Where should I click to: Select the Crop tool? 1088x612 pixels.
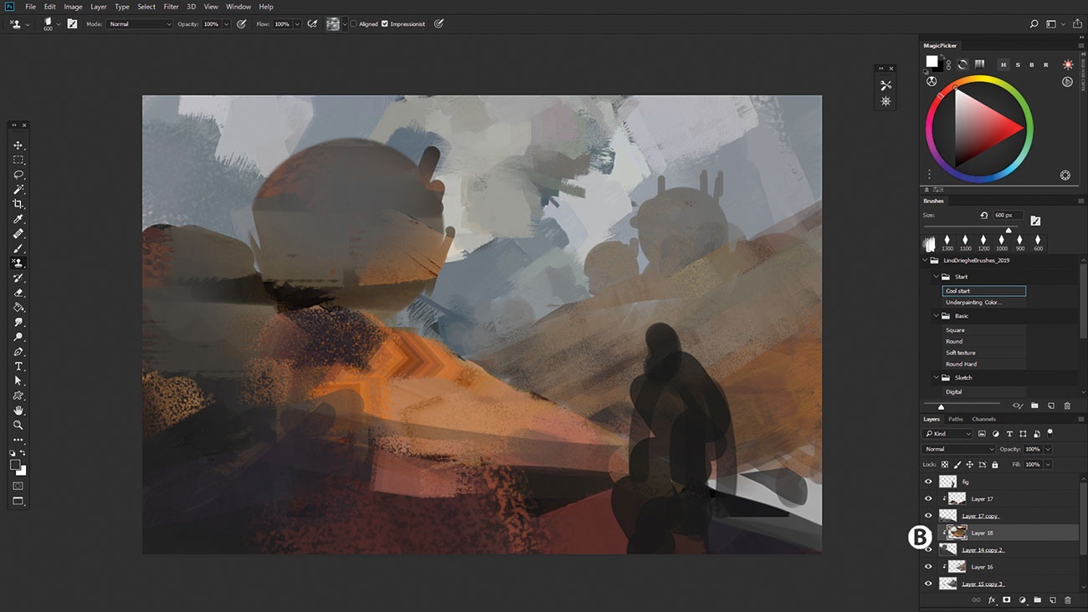click(18, 204)
